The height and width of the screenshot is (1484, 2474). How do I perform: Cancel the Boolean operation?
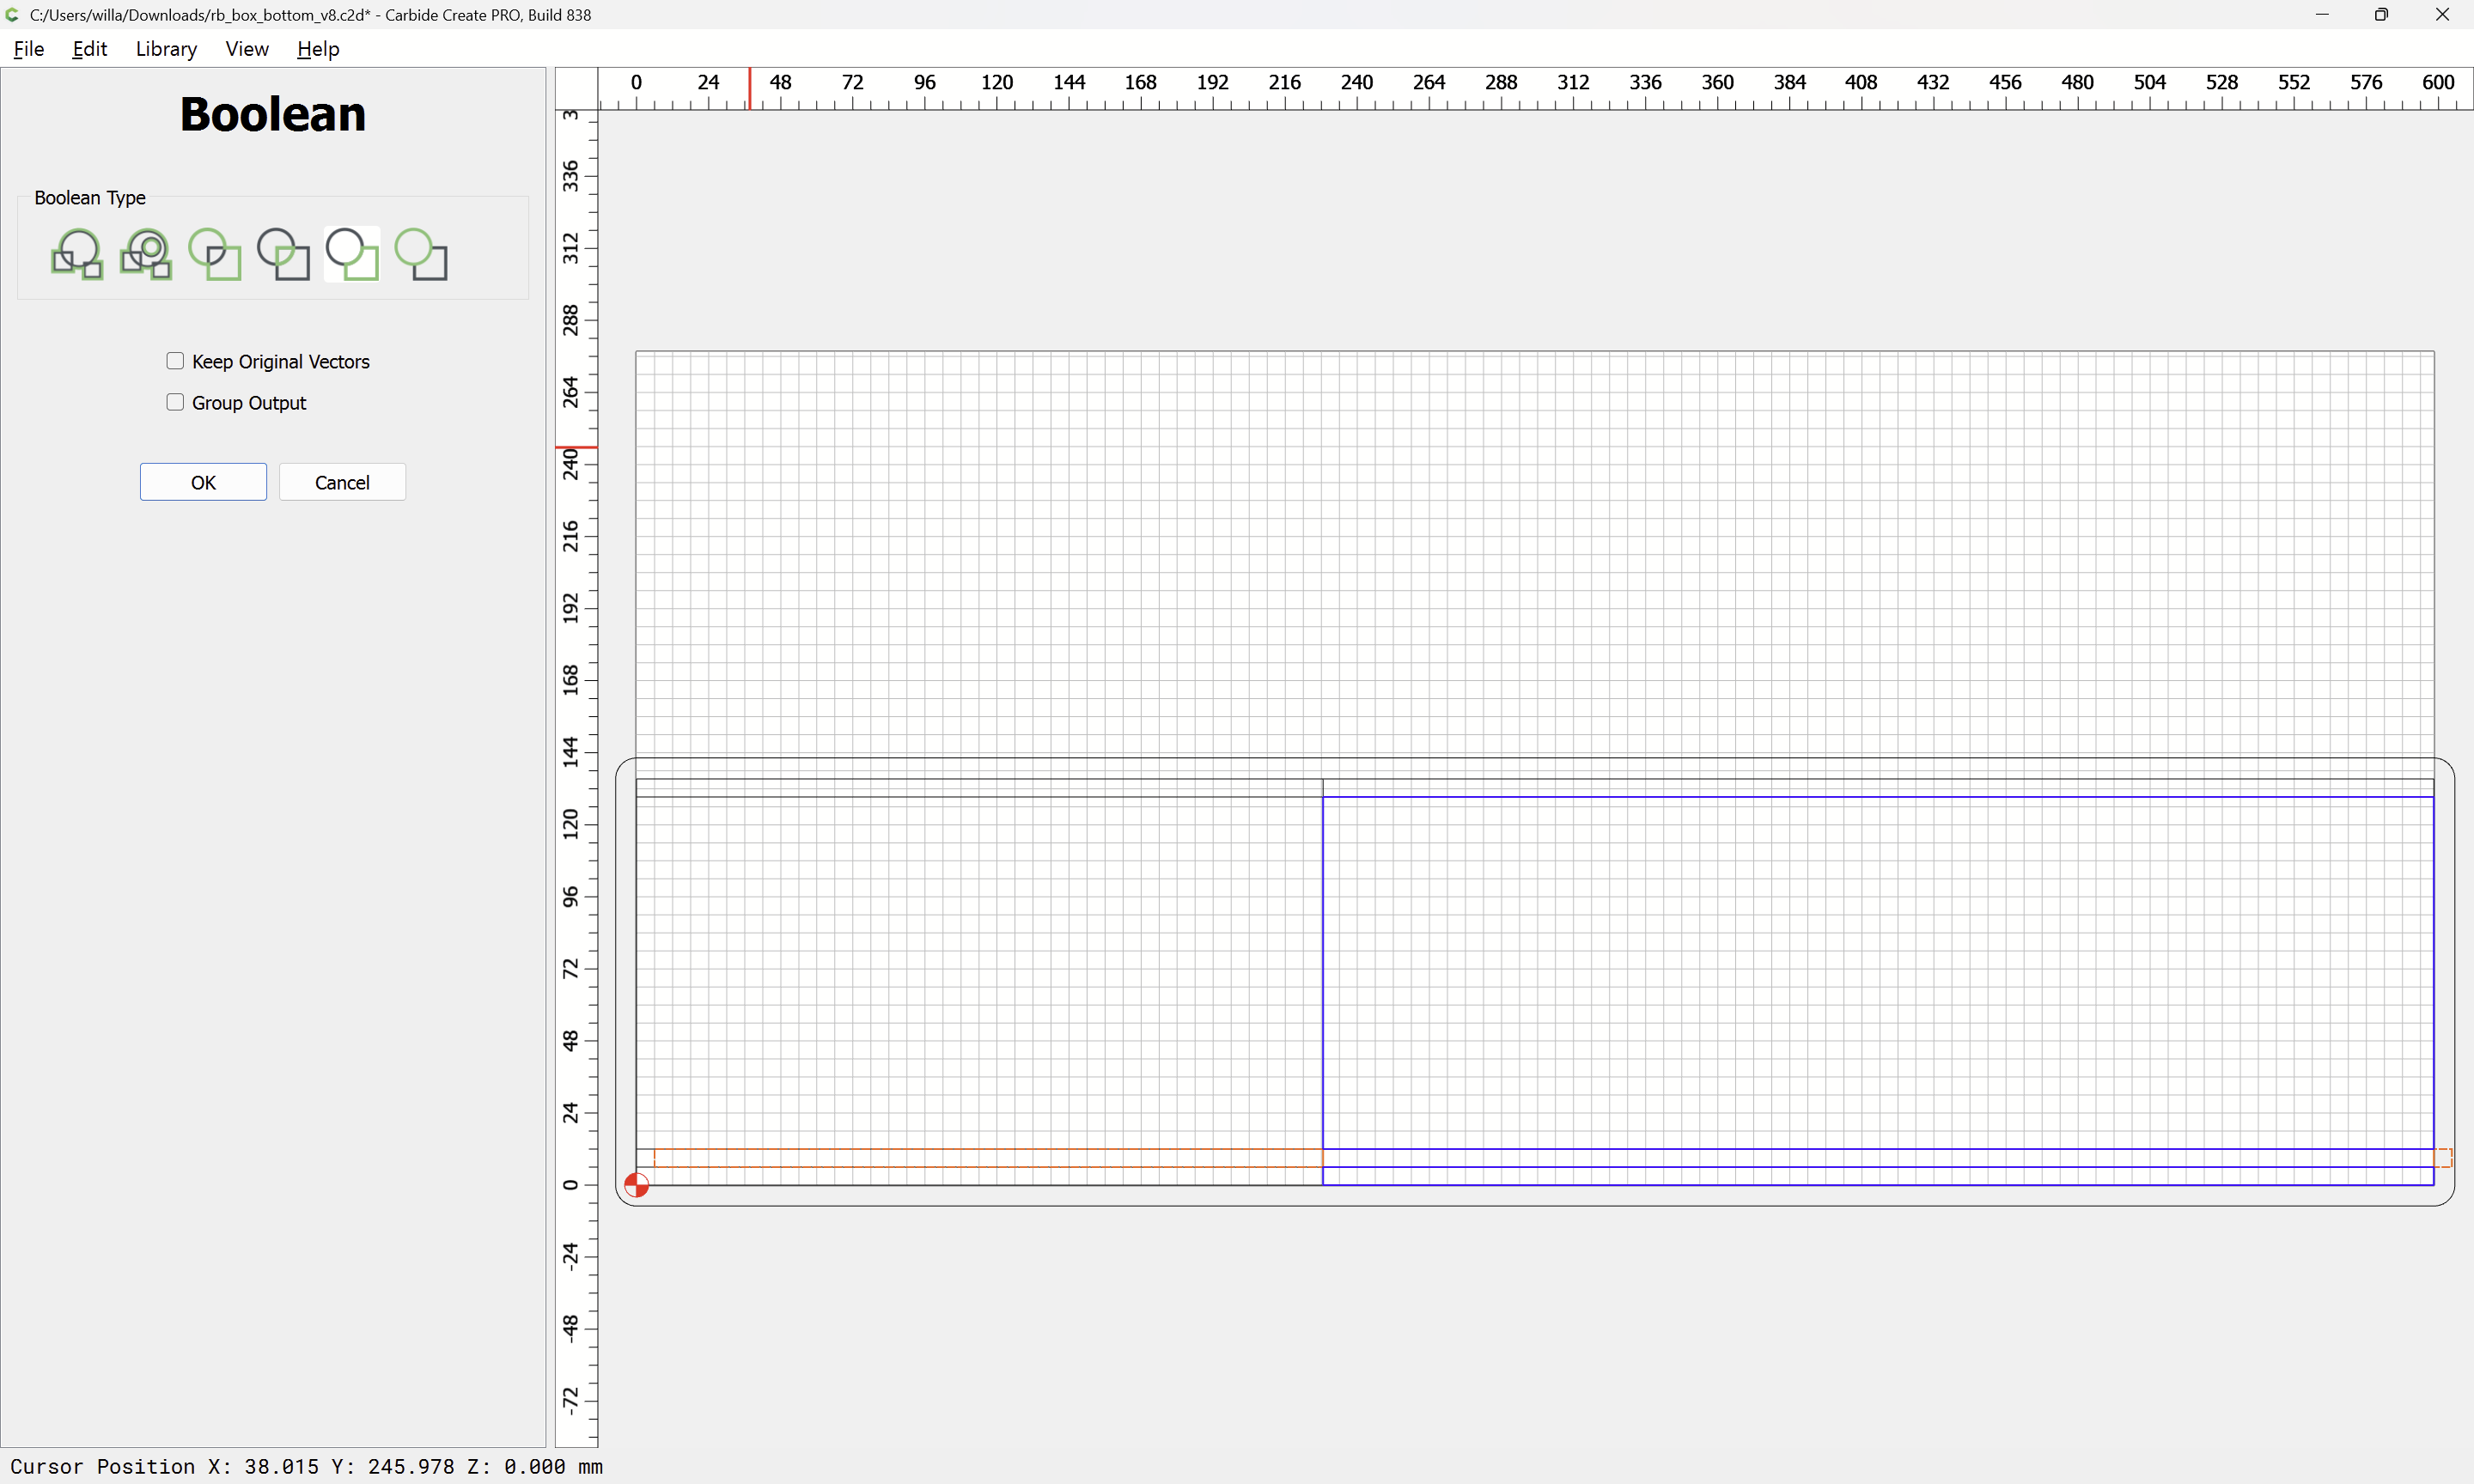[x=342, y=482]
